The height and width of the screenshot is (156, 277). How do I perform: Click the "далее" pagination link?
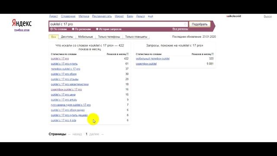(94, 134)
